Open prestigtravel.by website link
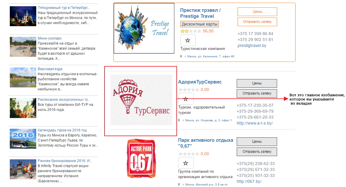This screenshot has height=187, width=346. pos(252,45)
